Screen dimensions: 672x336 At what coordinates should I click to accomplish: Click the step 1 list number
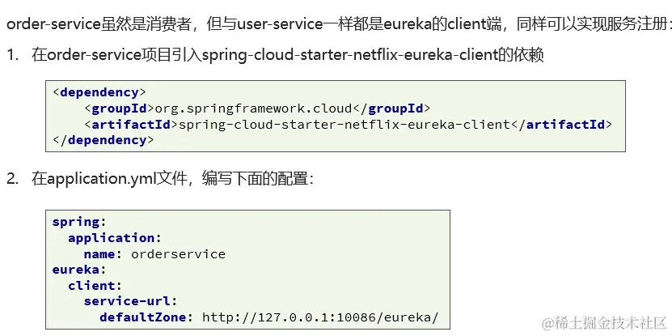tap(12, 56)
